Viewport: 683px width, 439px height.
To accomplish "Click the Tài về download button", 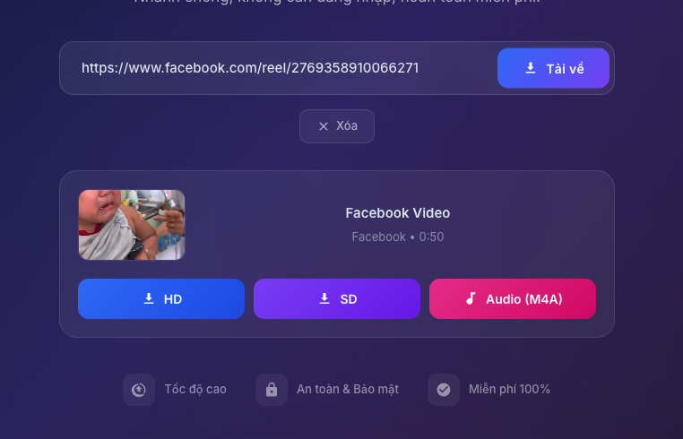I will click(553, 68).
